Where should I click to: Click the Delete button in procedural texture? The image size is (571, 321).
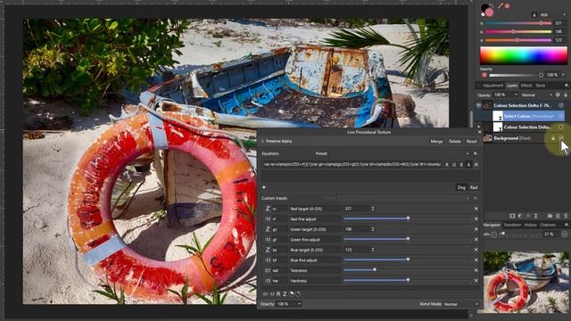[x=454, y=141]
